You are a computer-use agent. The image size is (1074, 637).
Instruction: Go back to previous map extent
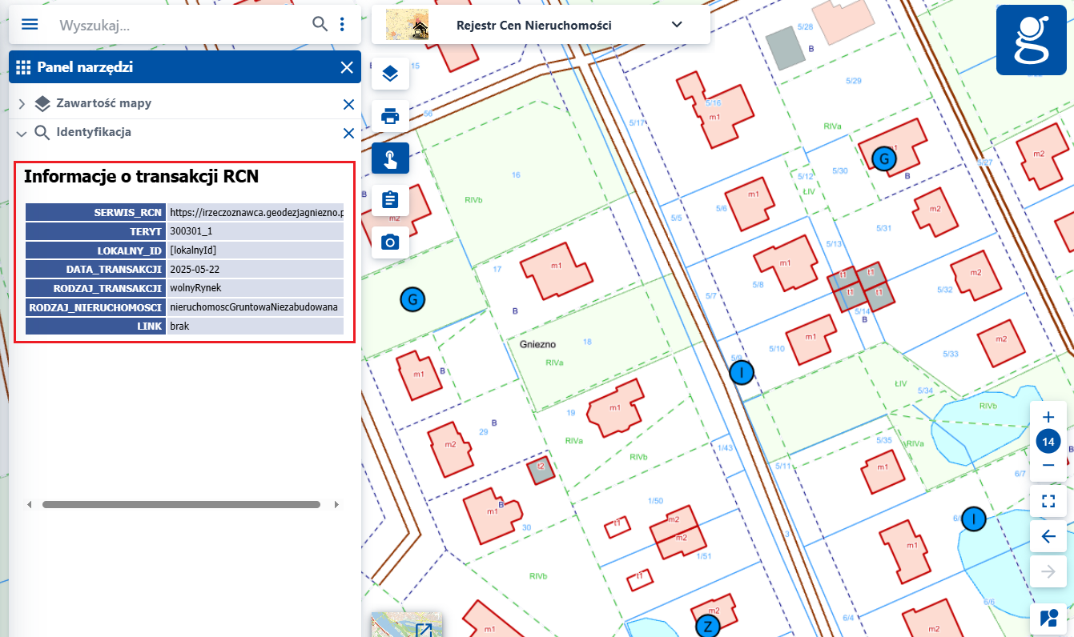pos(1048,536)
